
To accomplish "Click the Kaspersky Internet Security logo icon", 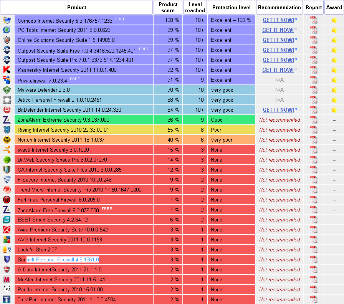I will pos(7,70).
